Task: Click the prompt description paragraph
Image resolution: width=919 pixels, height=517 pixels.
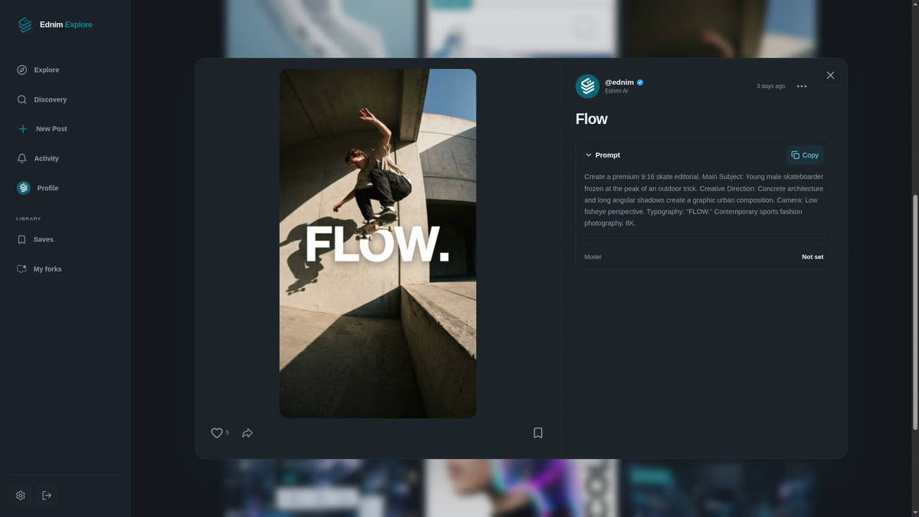Action: tap(704, 200)
